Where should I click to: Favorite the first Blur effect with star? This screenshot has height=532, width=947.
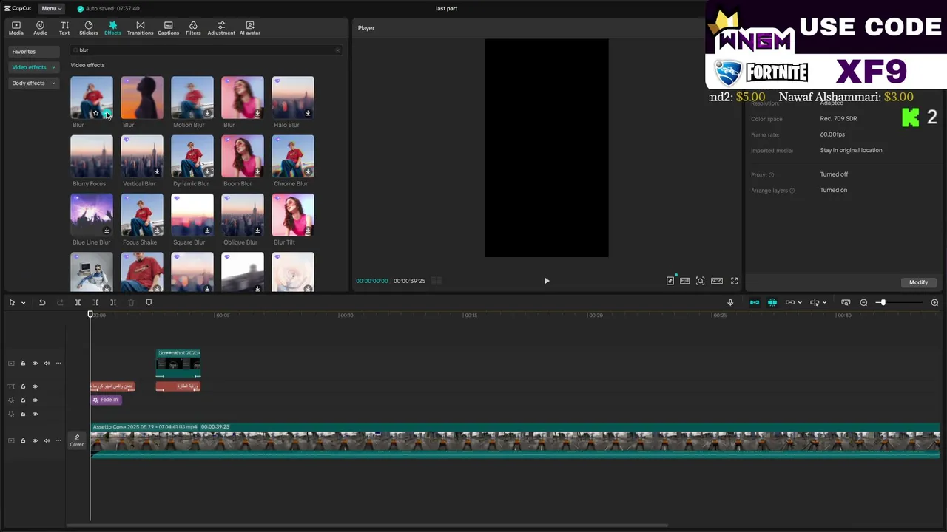coord(95,113)
